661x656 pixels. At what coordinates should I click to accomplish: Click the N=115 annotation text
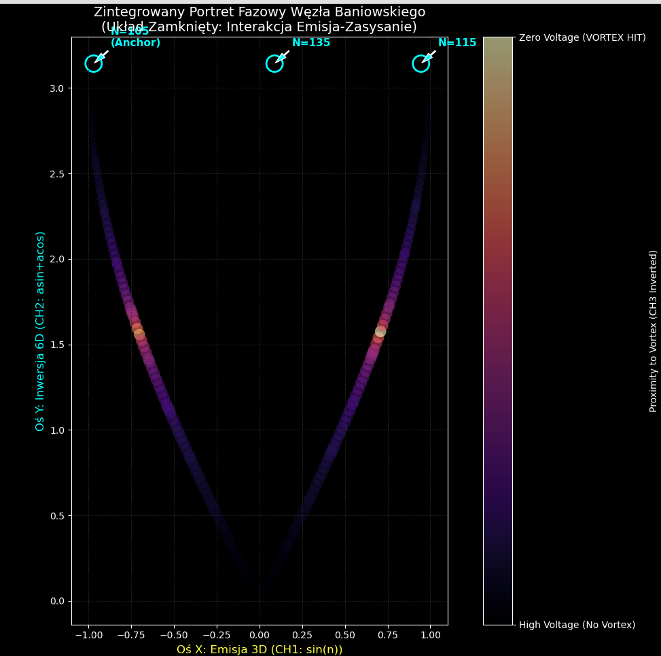(457, 43)
